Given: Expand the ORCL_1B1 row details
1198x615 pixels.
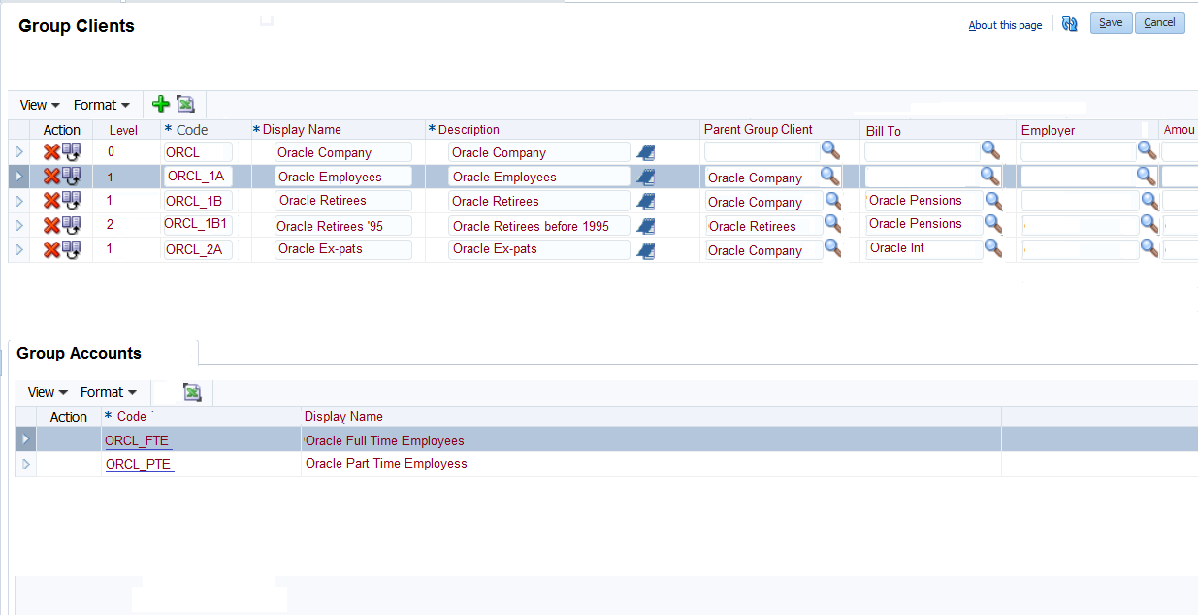Looking at the screenshot, I should pos(18,224).
